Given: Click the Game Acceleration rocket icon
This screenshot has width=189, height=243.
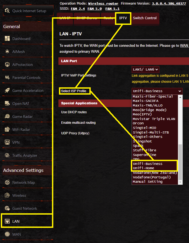Looking at the screenshot, I should [x=7, y=91].
